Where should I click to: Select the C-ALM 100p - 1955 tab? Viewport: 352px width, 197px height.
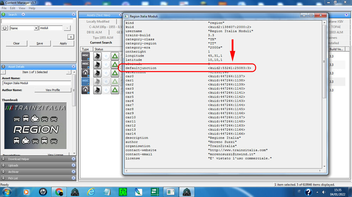[106, 27]
